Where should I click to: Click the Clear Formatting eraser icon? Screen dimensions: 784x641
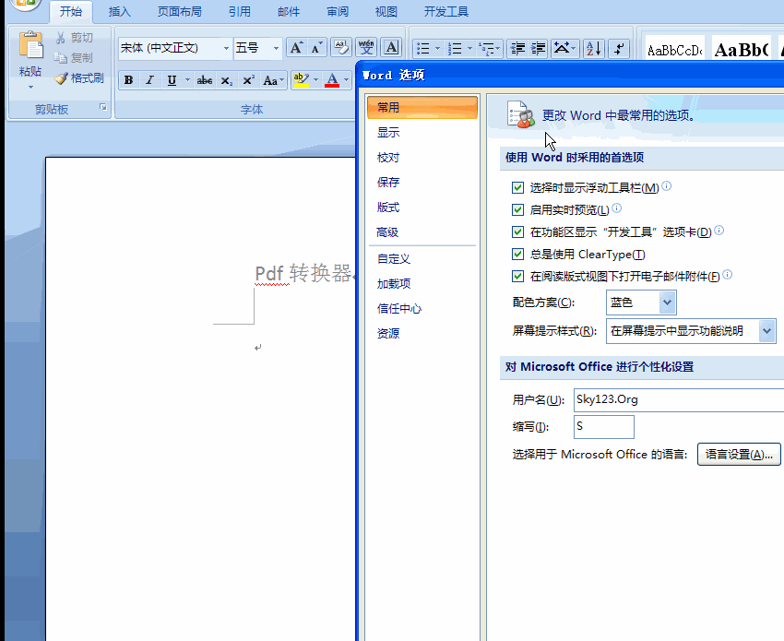341,48
